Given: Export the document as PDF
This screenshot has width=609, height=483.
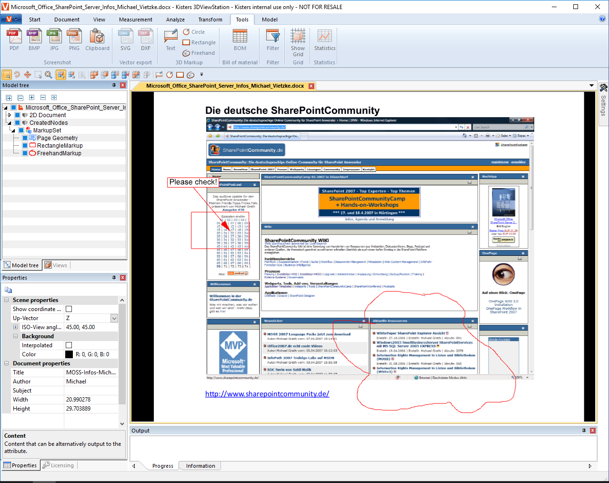Looking at the screenshot, I should pos(14,40).
